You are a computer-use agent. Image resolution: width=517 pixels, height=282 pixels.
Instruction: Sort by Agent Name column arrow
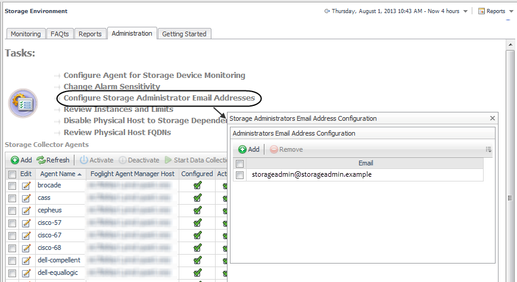[79, 174]
